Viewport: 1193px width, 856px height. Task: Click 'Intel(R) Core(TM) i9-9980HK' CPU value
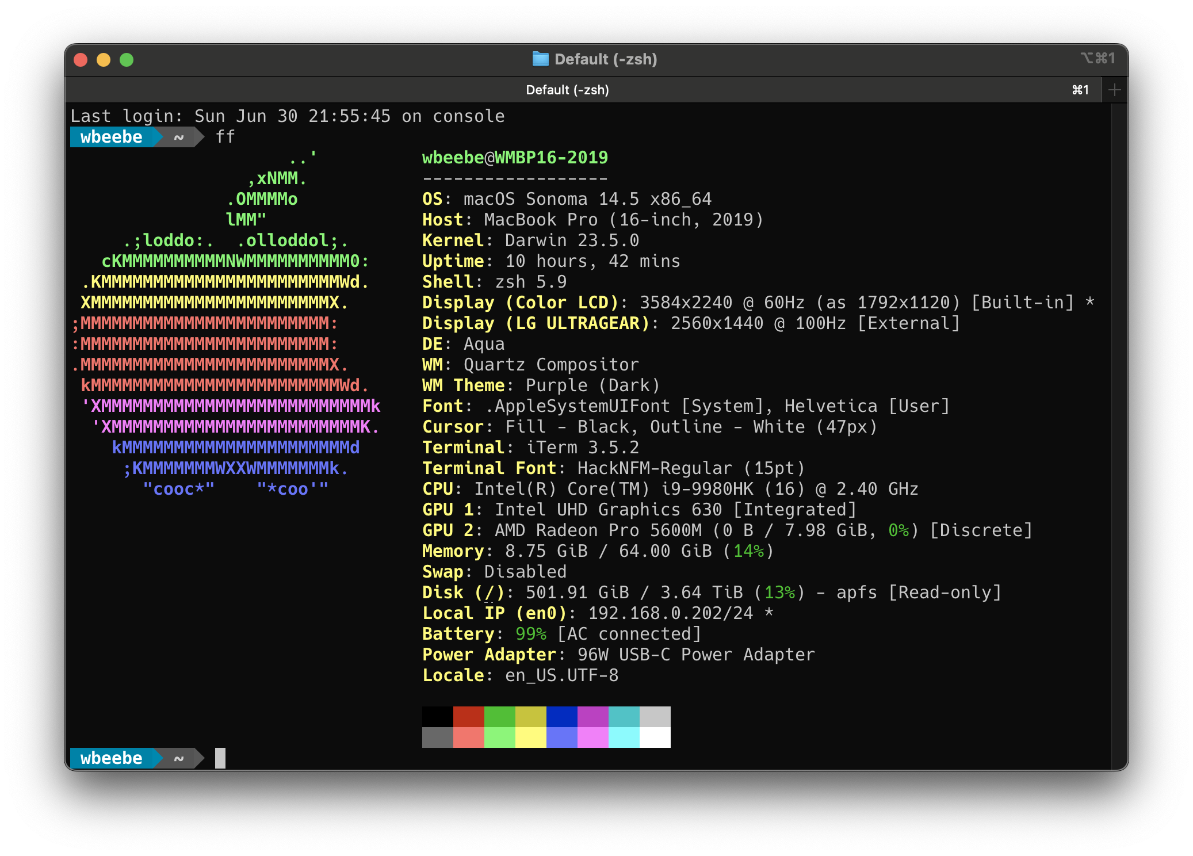click(613, 489)
